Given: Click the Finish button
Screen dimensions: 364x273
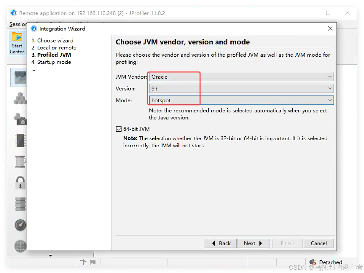Looking at the screenshot, I should (x=287, y=243).
